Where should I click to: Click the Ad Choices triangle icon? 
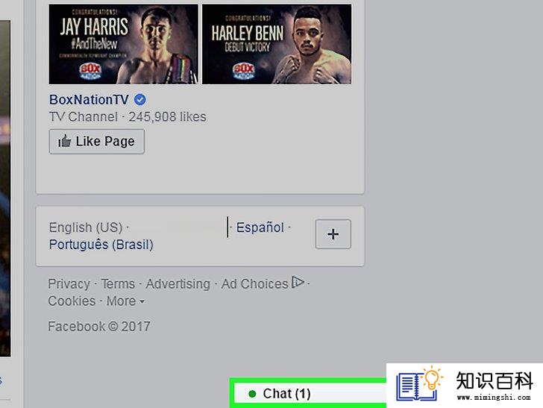tap(298, 282)
